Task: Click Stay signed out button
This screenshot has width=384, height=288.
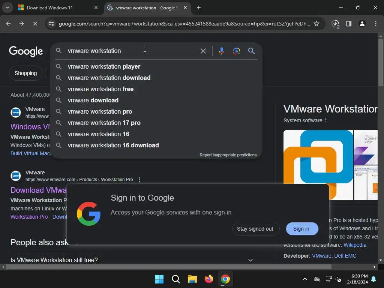Action: [x=255, y=229]
